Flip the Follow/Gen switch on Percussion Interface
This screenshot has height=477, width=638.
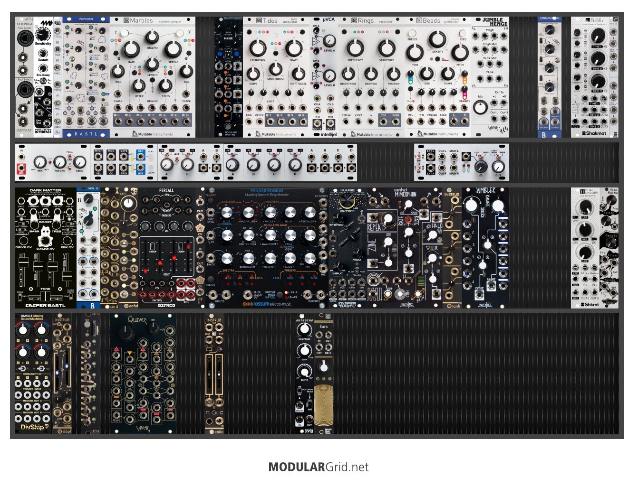(x=43, y=81)
